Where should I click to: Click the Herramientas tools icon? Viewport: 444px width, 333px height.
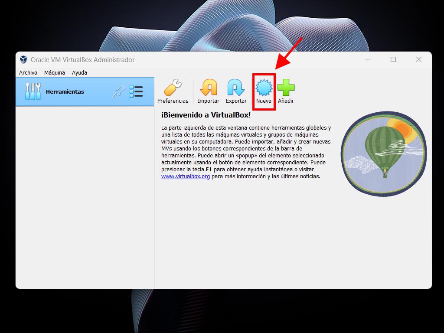(x=33, y=91)
